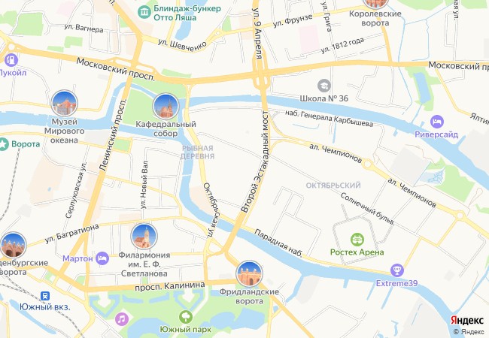The width and height of the screenshot is (489, 338).
Task: Open the Фридландские ворота landmark marker
Action: tap(249, 274)
